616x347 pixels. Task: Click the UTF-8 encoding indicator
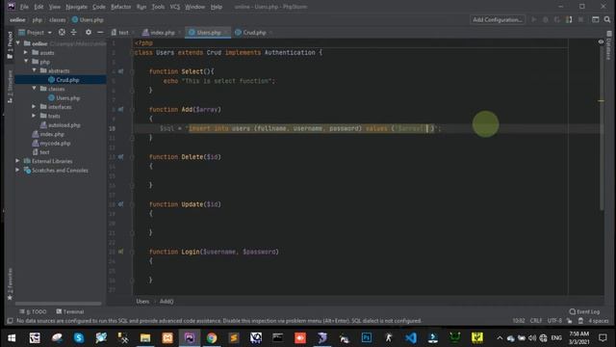coord(554,321)
